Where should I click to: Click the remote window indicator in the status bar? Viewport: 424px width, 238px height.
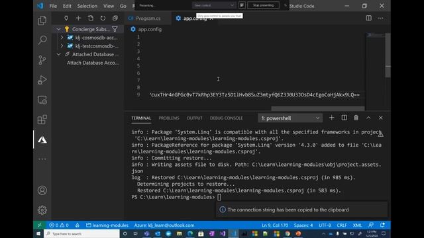click(x=39, y=225)
